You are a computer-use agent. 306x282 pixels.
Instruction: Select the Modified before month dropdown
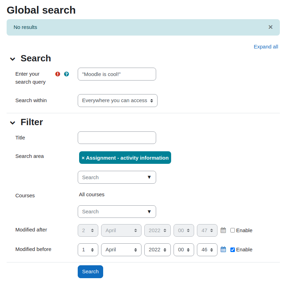coord(121,250)
